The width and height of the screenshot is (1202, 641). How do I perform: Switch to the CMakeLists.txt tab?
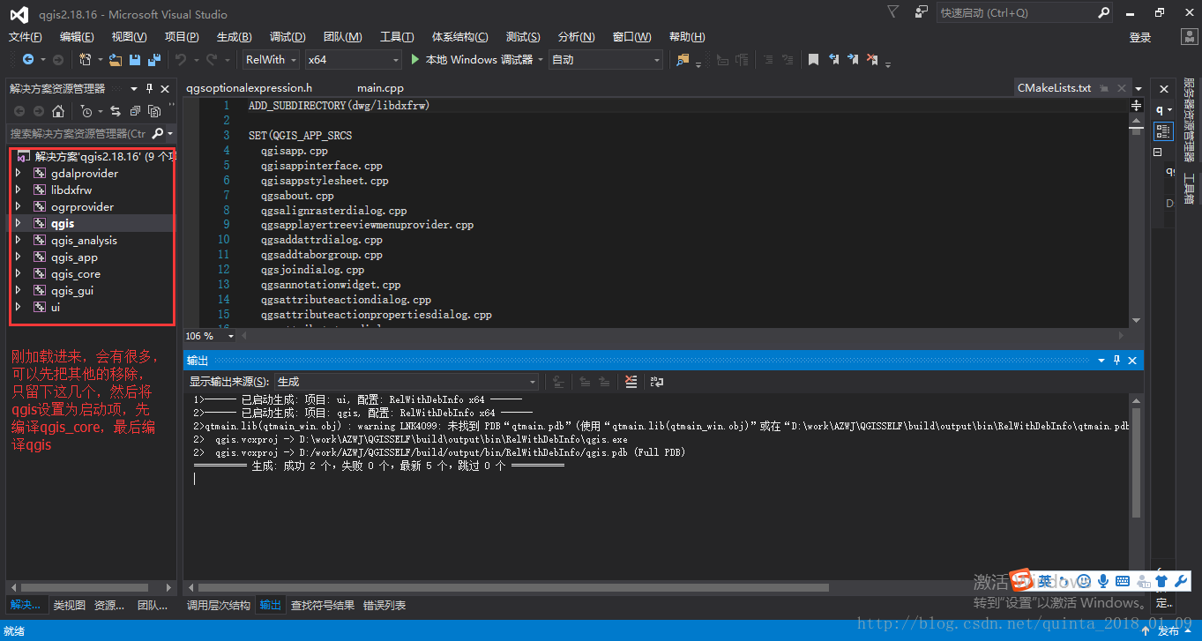(x=1054, y=88)
